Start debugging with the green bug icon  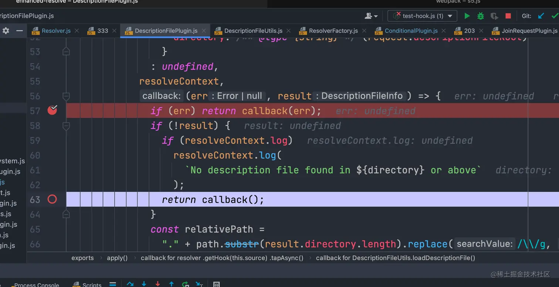coord(480,16)
